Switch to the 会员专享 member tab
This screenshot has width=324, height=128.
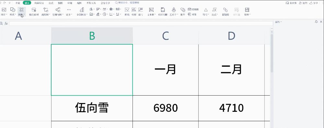click(105, 3)
